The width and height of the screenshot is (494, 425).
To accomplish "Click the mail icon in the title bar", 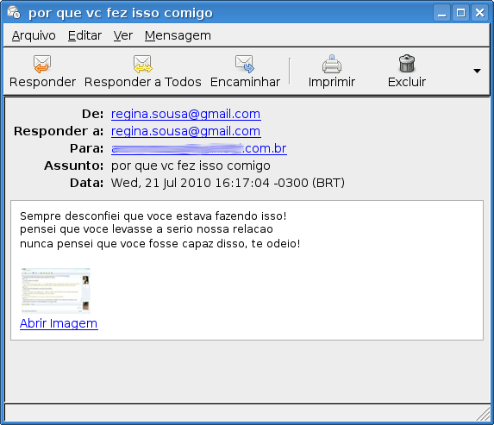I will pyautogui.click(x=14, y=12).
